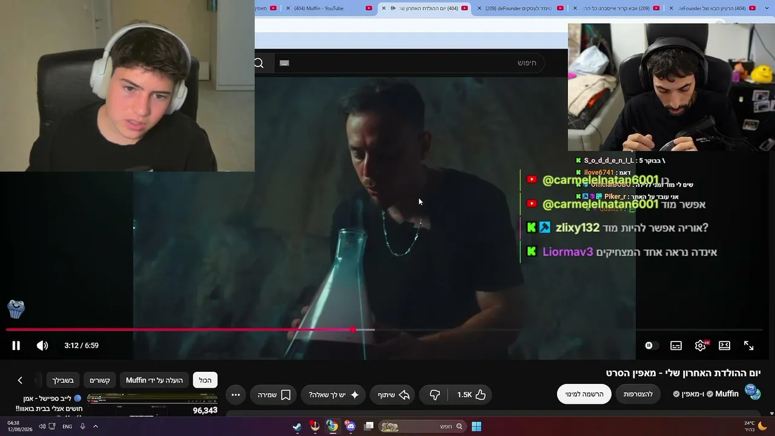The image size is (775, 436).
Task: Open the recommended live stream thumbnail
Action: point(151,405)
